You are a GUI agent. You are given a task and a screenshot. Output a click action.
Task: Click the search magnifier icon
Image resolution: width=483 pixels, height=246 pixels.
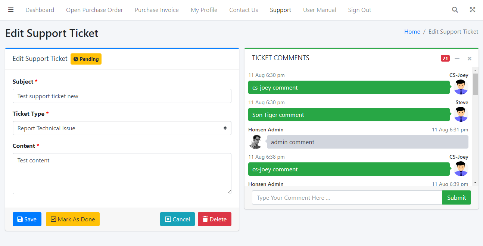pyautogui.click(x=455, y=10)
